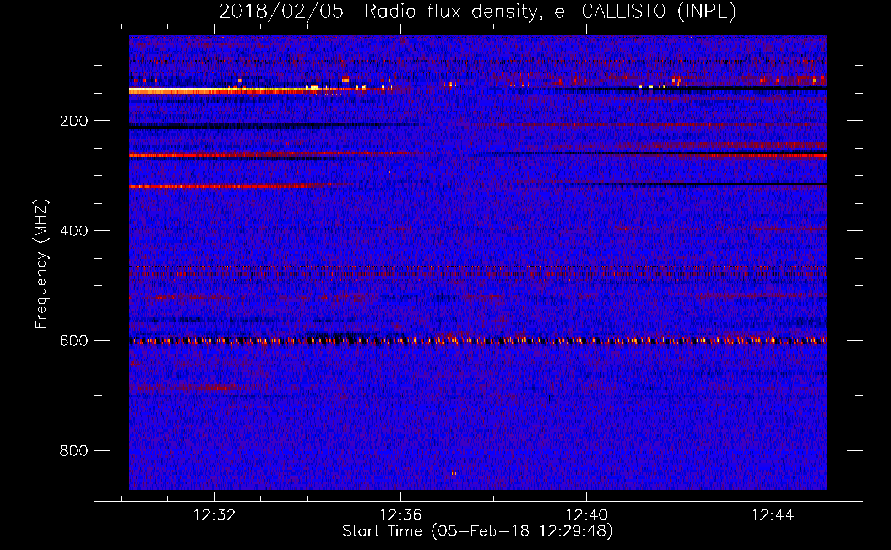The width and height of the screenshot is (891, 550).
Task: Click the 200 frequency tick label
Action: (74, 121)
